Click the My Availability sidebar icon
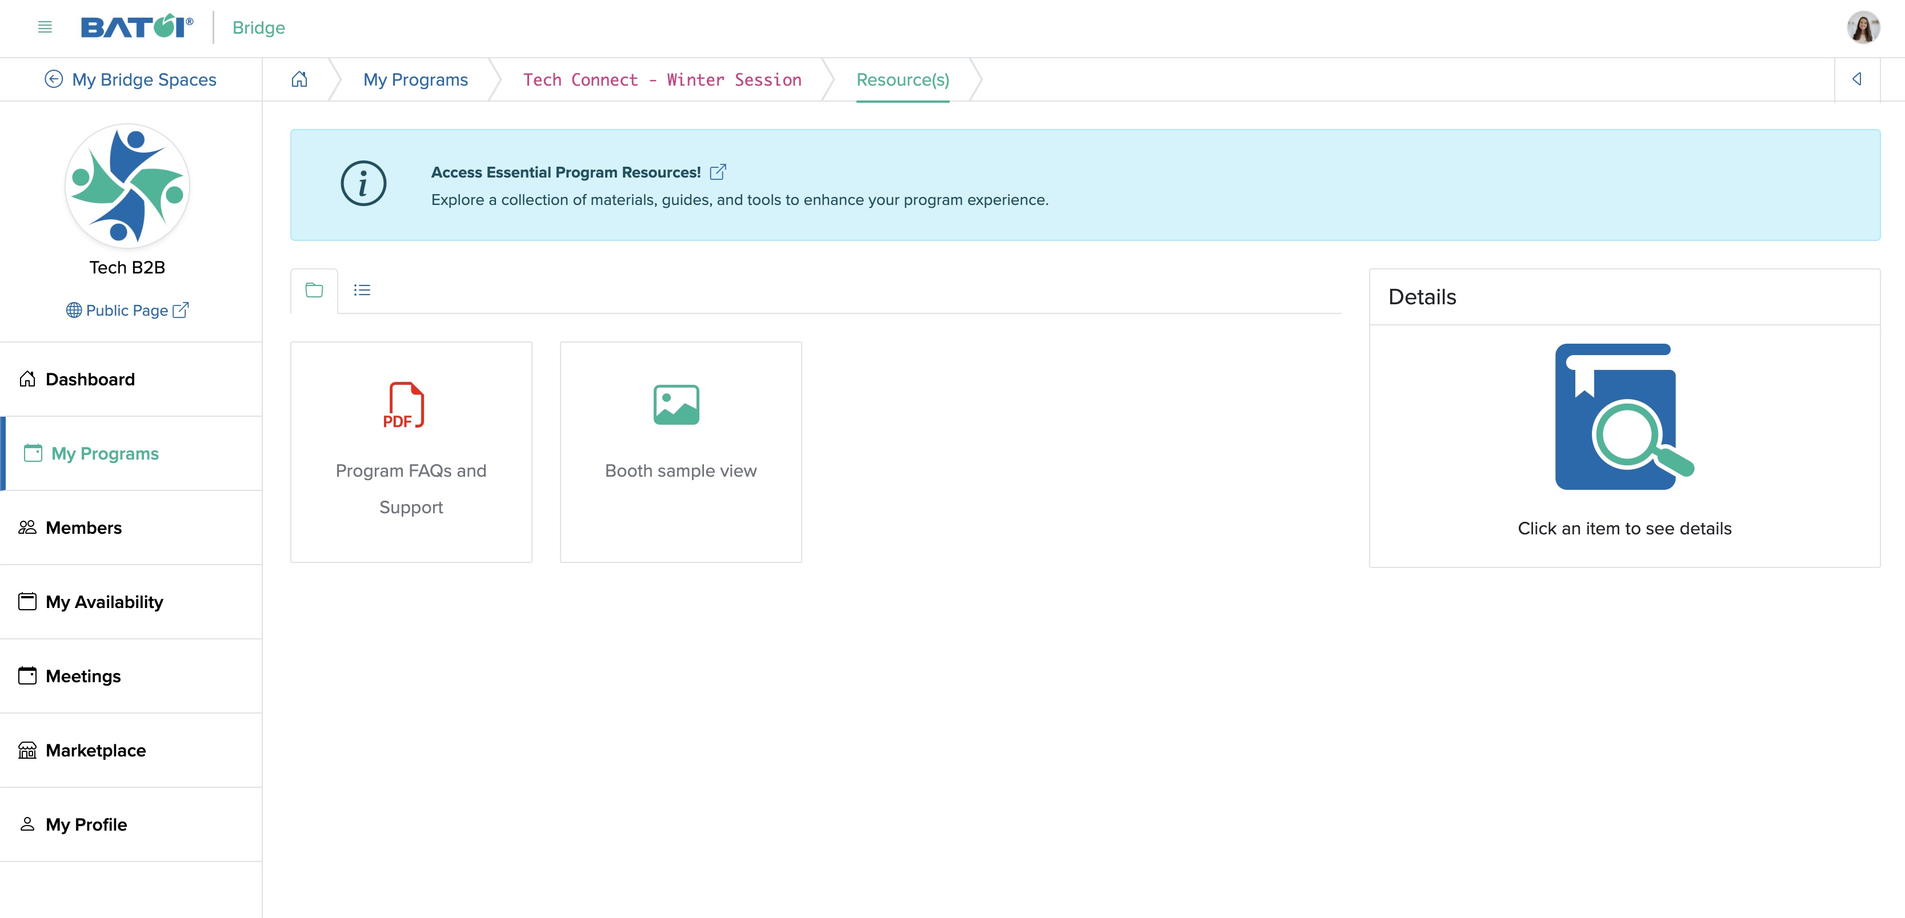The height and width of the screenshot is (918, 1905). coord(26,601)
